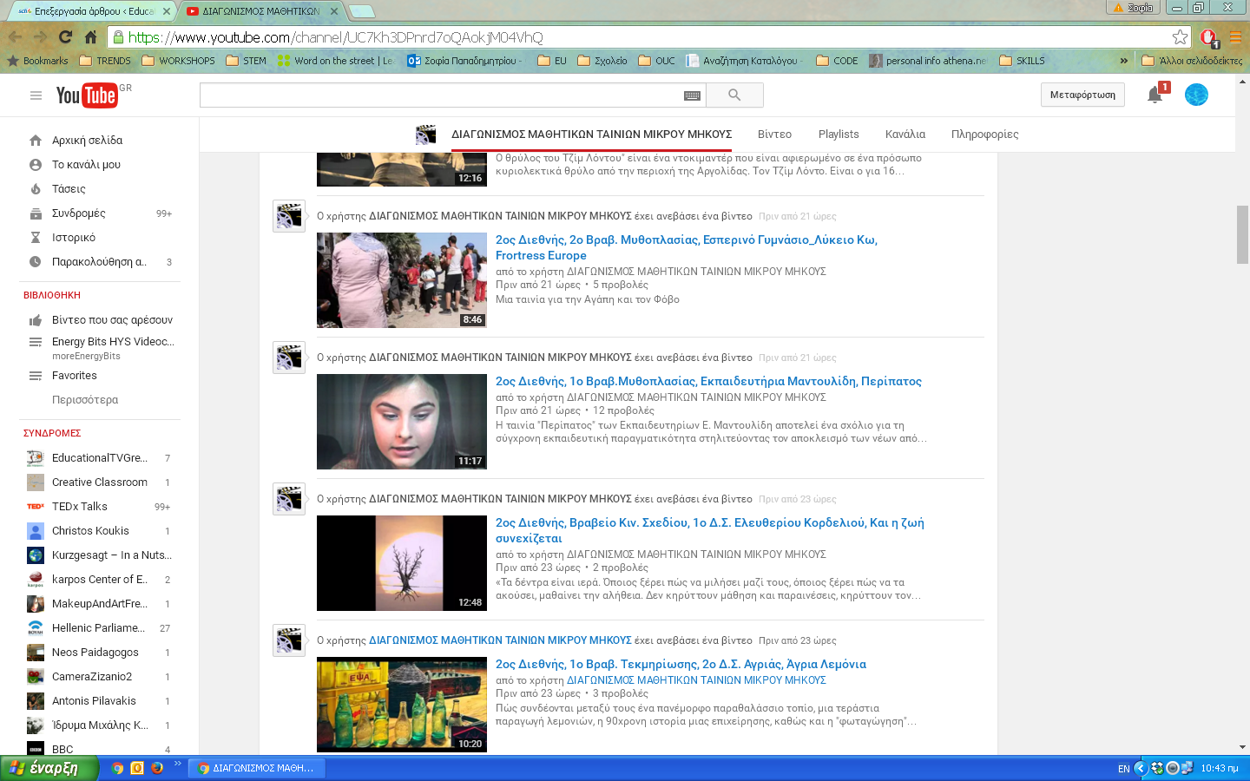
Task: Play the 8:46 refugee video thumbnail
Action: click(x=402, y=280)
